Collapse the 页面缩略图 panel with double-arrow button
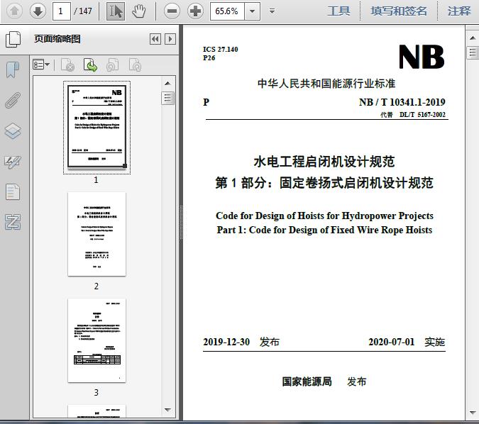 [155, 39]
